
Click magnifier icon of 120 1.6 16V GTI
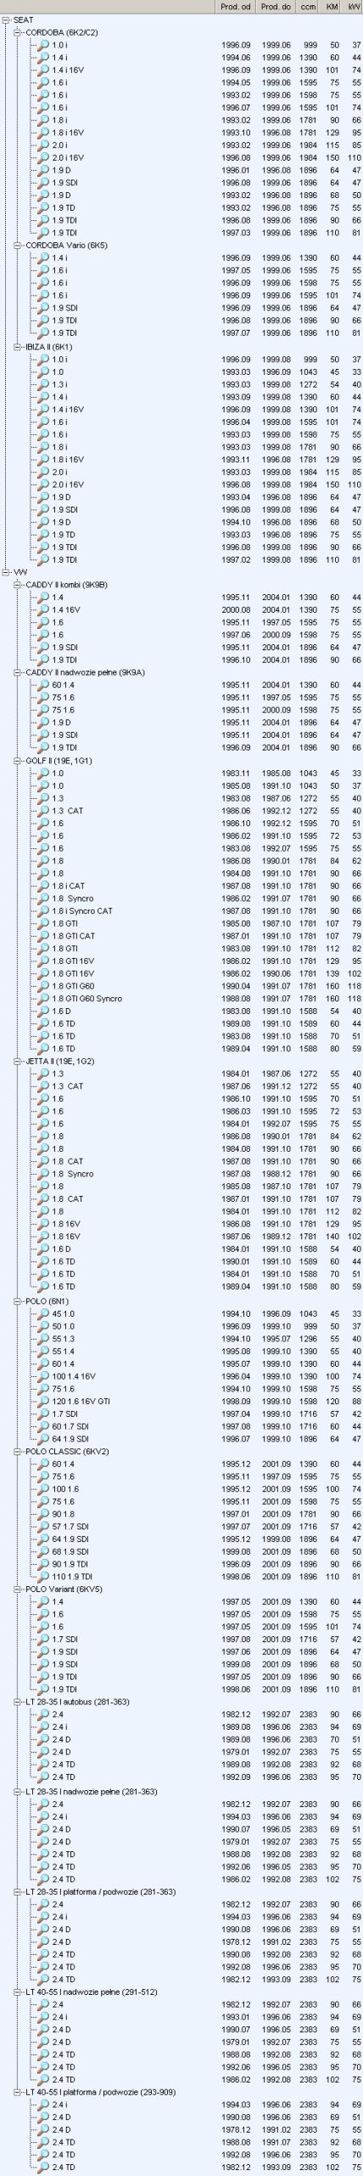tap(44, 1401)
